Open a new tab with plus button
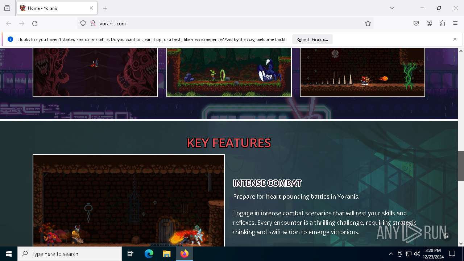Image resolution: width=464 pixels, height=261 pixels. point(105,8)
